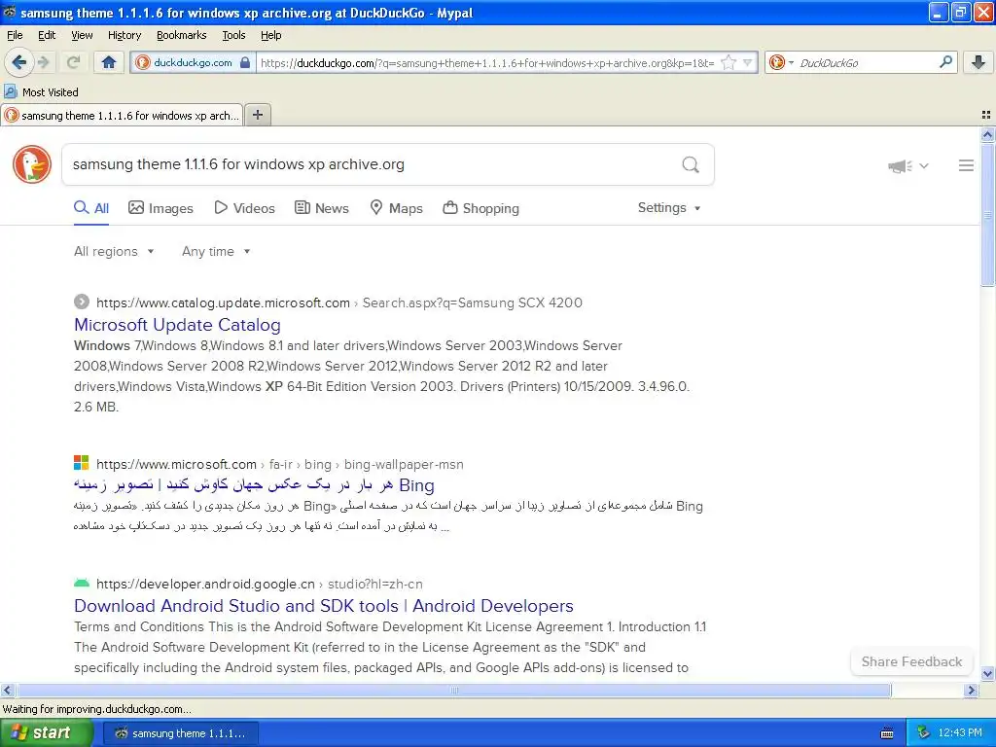This screenshot has height=747, width=996.
Task: Open the Settings dropdown
Action: pos(669,208)
